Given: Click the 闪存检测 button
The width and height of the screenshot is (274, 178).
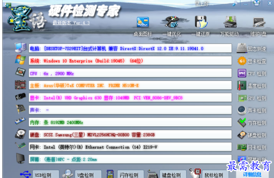Looking at the screenshot, I should tap(131, 174).
